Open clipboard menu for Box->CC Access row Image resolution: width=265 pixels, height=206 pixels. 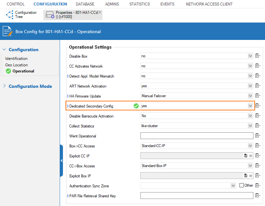pyautogui.click(x=258, y=145)
